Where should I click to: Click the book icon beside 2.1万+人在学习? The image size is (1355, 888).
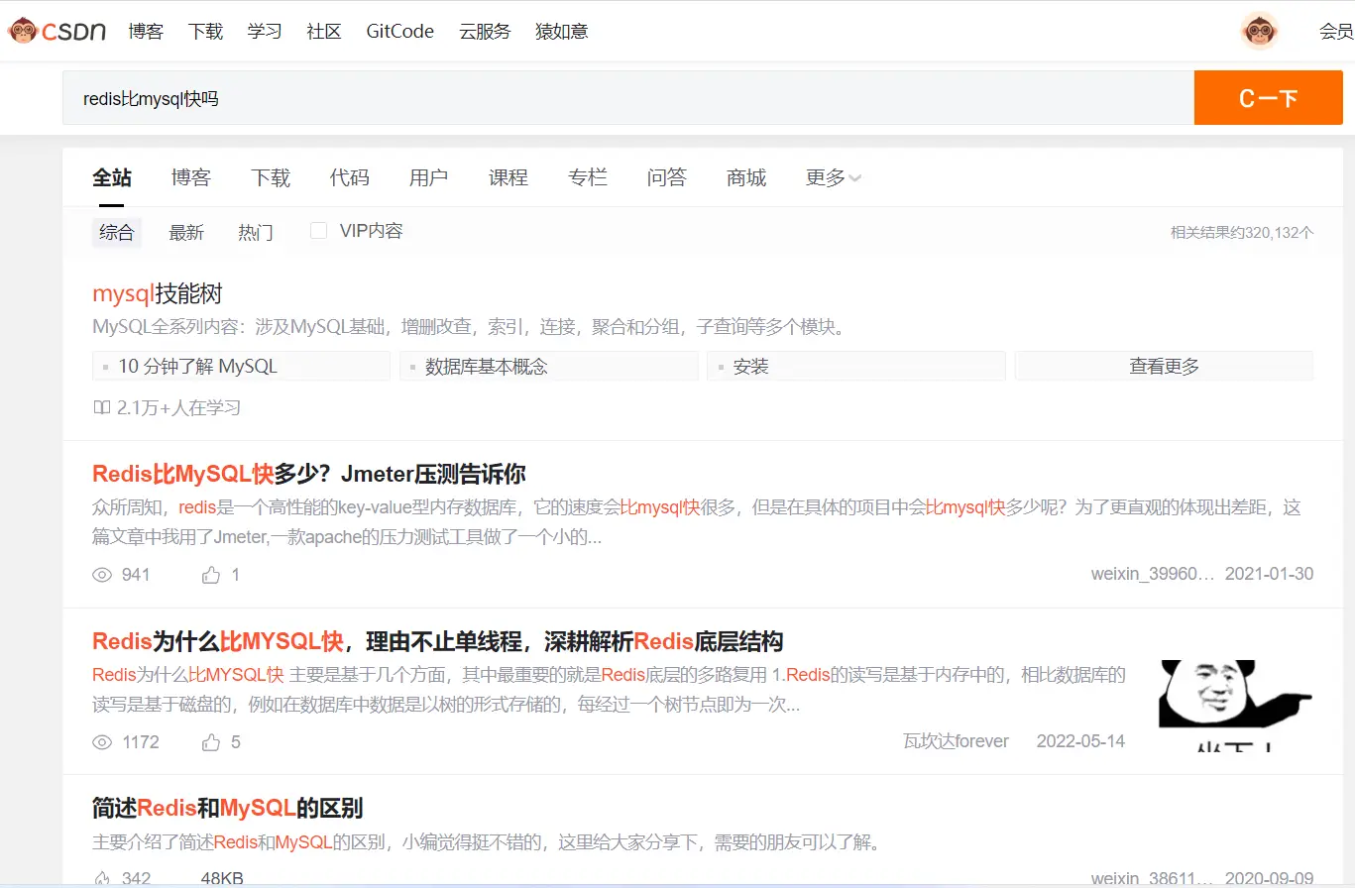(101, 407)
